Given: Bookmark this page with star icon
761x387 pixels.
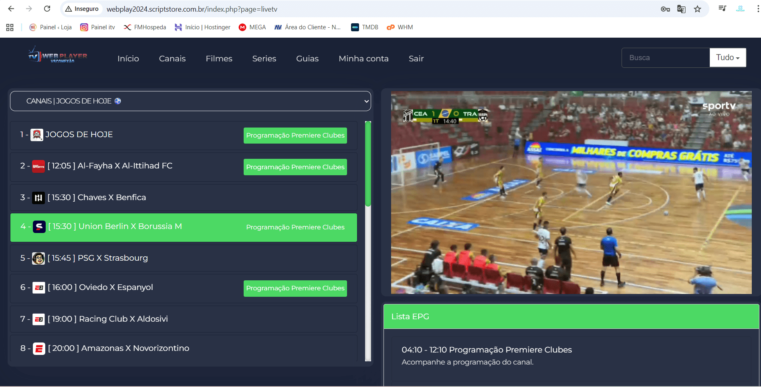Looking at the screenshot, I should pos(698,9).
